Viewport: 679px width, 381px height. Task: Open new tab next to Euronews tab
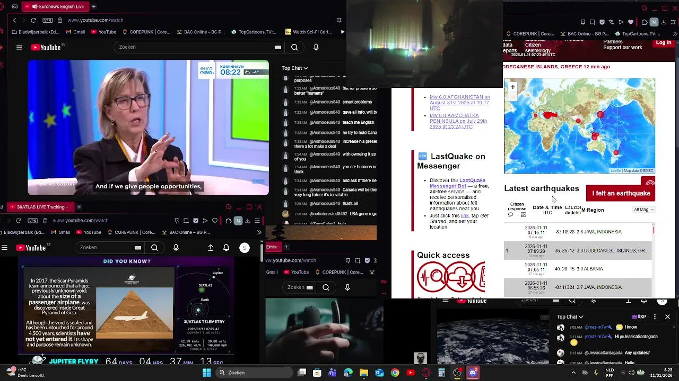tap(93, 6)
